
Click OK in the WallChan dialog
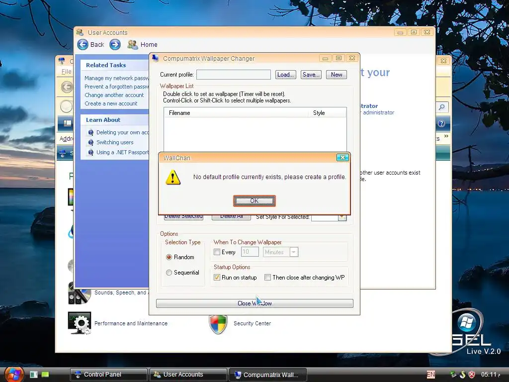[x=254, y=201]
